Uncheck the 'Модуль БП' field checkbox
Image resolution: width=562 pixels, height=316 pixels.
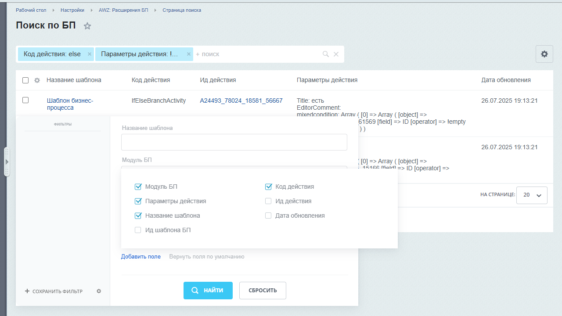[x=138, y=187]
